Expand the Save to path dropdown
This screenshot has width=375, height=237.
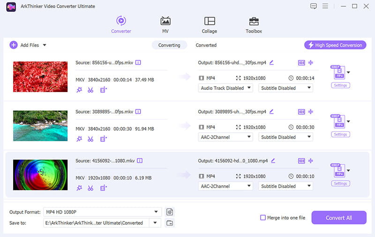[x=155, y=223]
